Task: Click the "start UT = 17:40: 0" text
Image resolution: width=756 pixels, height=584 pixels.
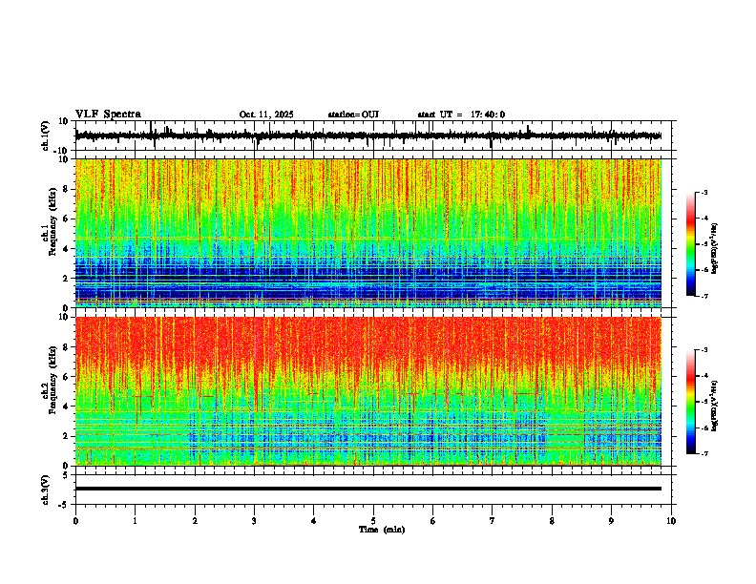Action: tap(461, 115)
